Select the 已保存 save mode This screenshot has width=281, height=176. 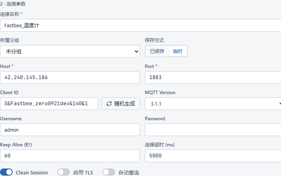[157, 51]
